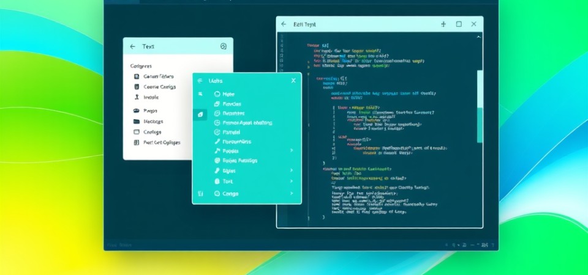
Task: Click the small list icon atop the teal popup sidebar
Action: [x=200, y=94]
